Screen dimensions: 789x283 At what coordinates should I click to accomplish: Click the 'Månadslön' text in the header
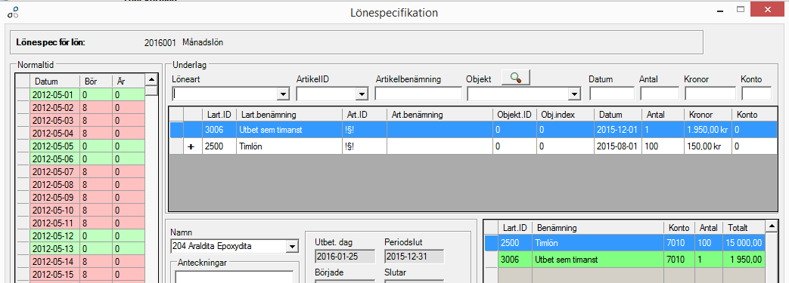pyautogui.click(x=203, y=43)
